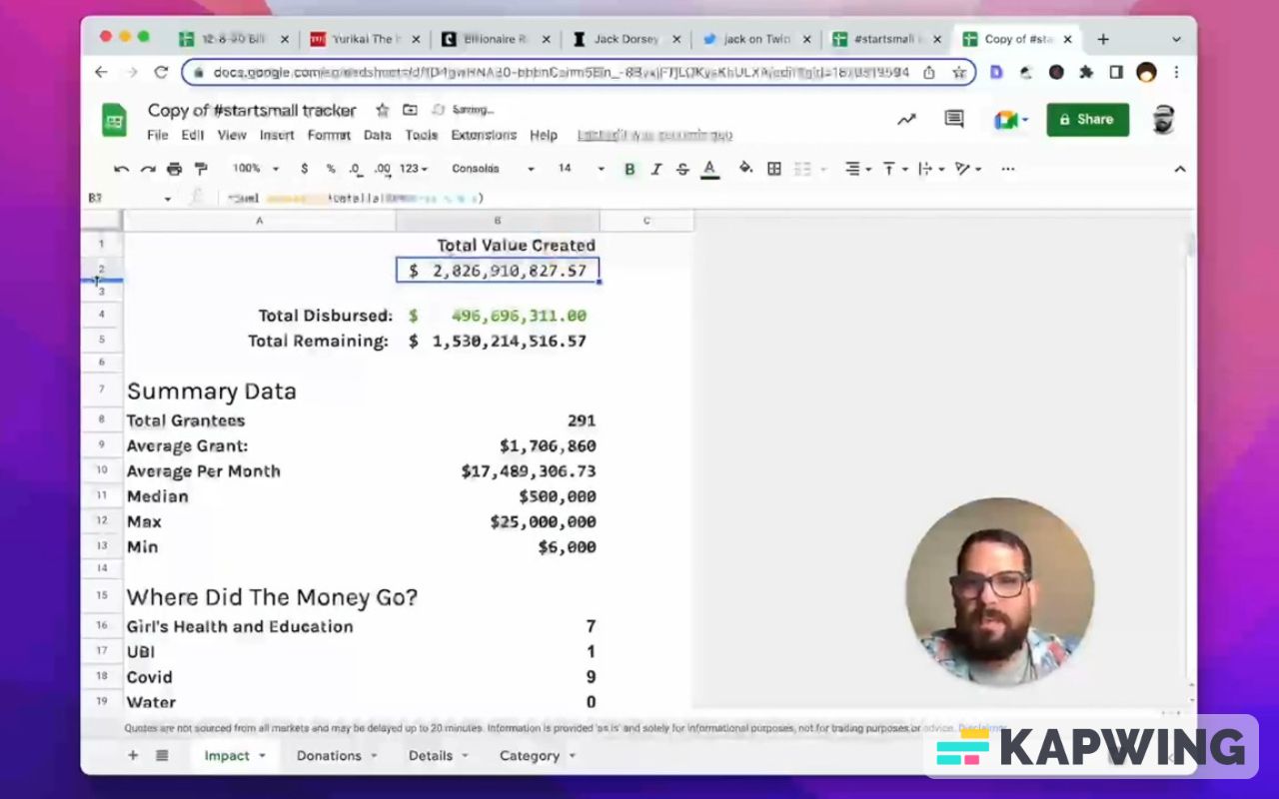Image resolution: width=1279 pixels, height=799 pixels.
Task: Open the font size 14 dropdown
Action: click(581, 169)
